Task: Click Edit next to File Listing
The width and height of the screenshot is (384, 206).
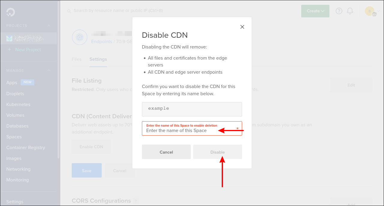Action: tap(351, 85)
